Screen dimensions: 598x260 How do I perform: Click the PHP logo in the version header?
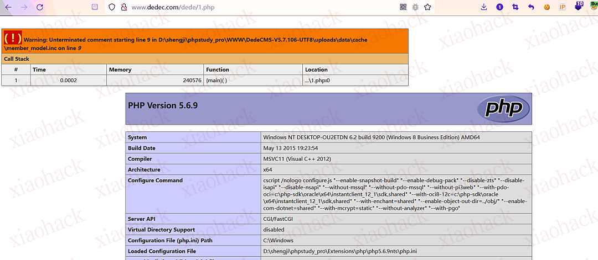click(x=503, y=109)
